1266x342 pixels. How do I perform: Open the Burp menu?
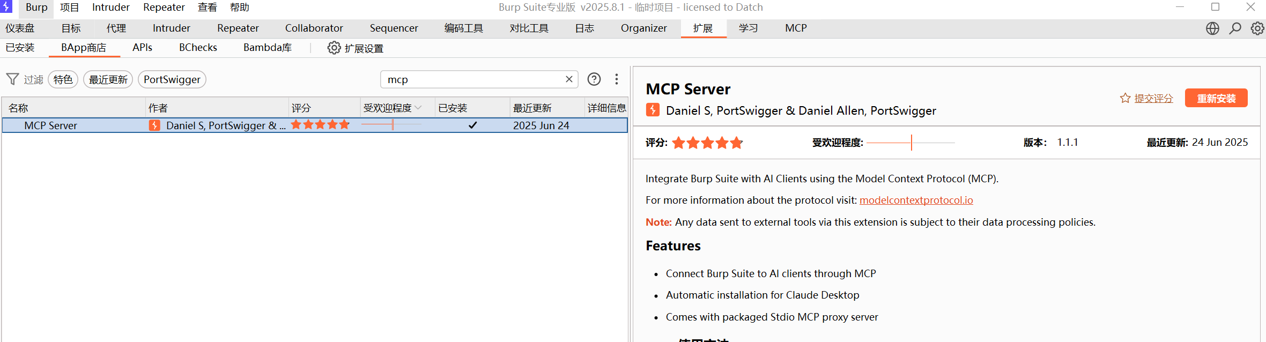(x=36, y=8)
